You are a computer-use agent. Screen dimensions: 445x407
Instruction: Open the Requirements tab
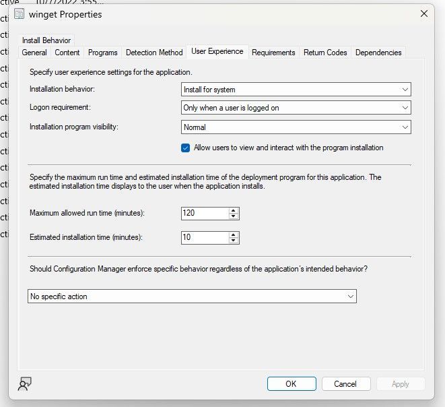[x=273, y=53]
